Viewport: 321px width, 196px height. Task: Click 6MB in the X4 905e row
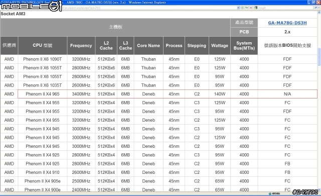125,181
